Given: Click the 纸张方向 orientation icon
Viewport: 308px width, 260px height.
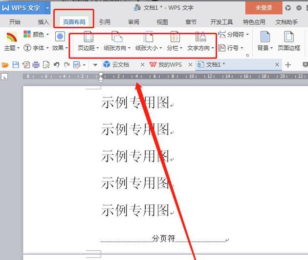Looking at the screenshot, I should tap(117, 37).
